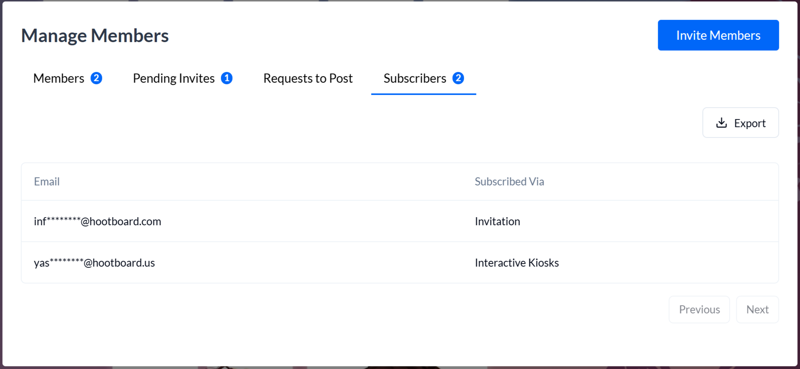Click the Subscribers count badge

(x=458, y=78)
